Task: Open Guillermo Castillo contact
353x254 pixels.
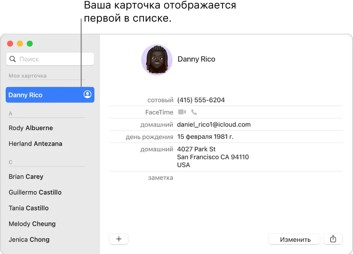Action: tap(35, 192)
